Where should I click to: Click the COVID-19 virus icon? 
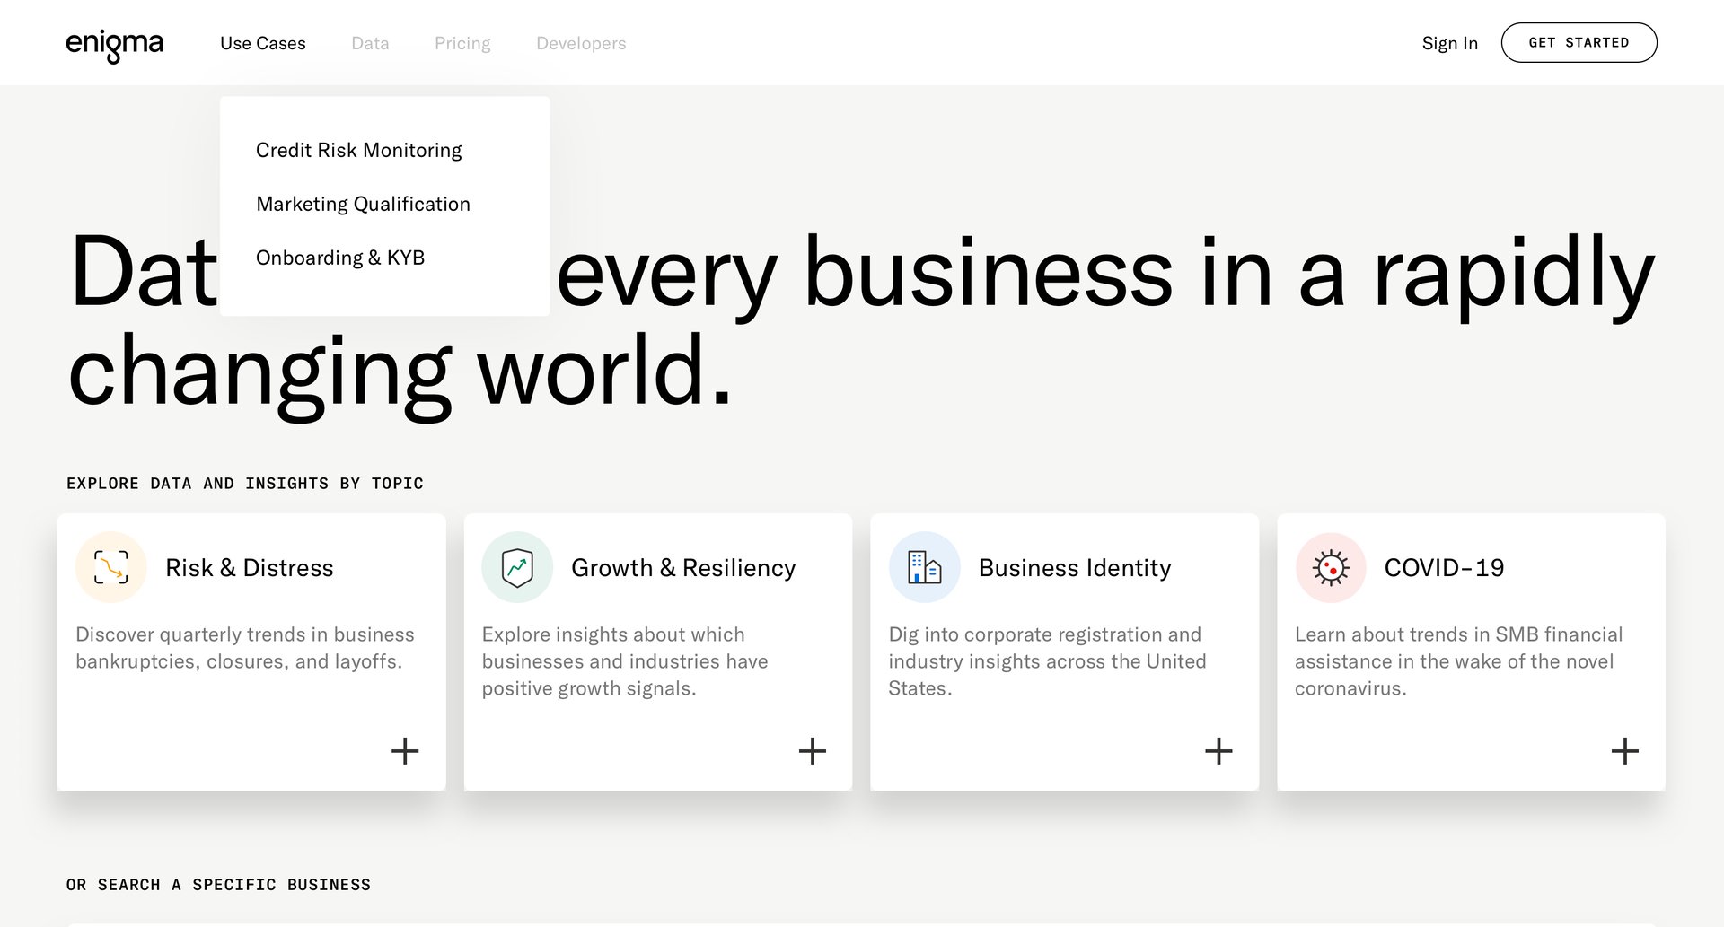pos(1331,567)
